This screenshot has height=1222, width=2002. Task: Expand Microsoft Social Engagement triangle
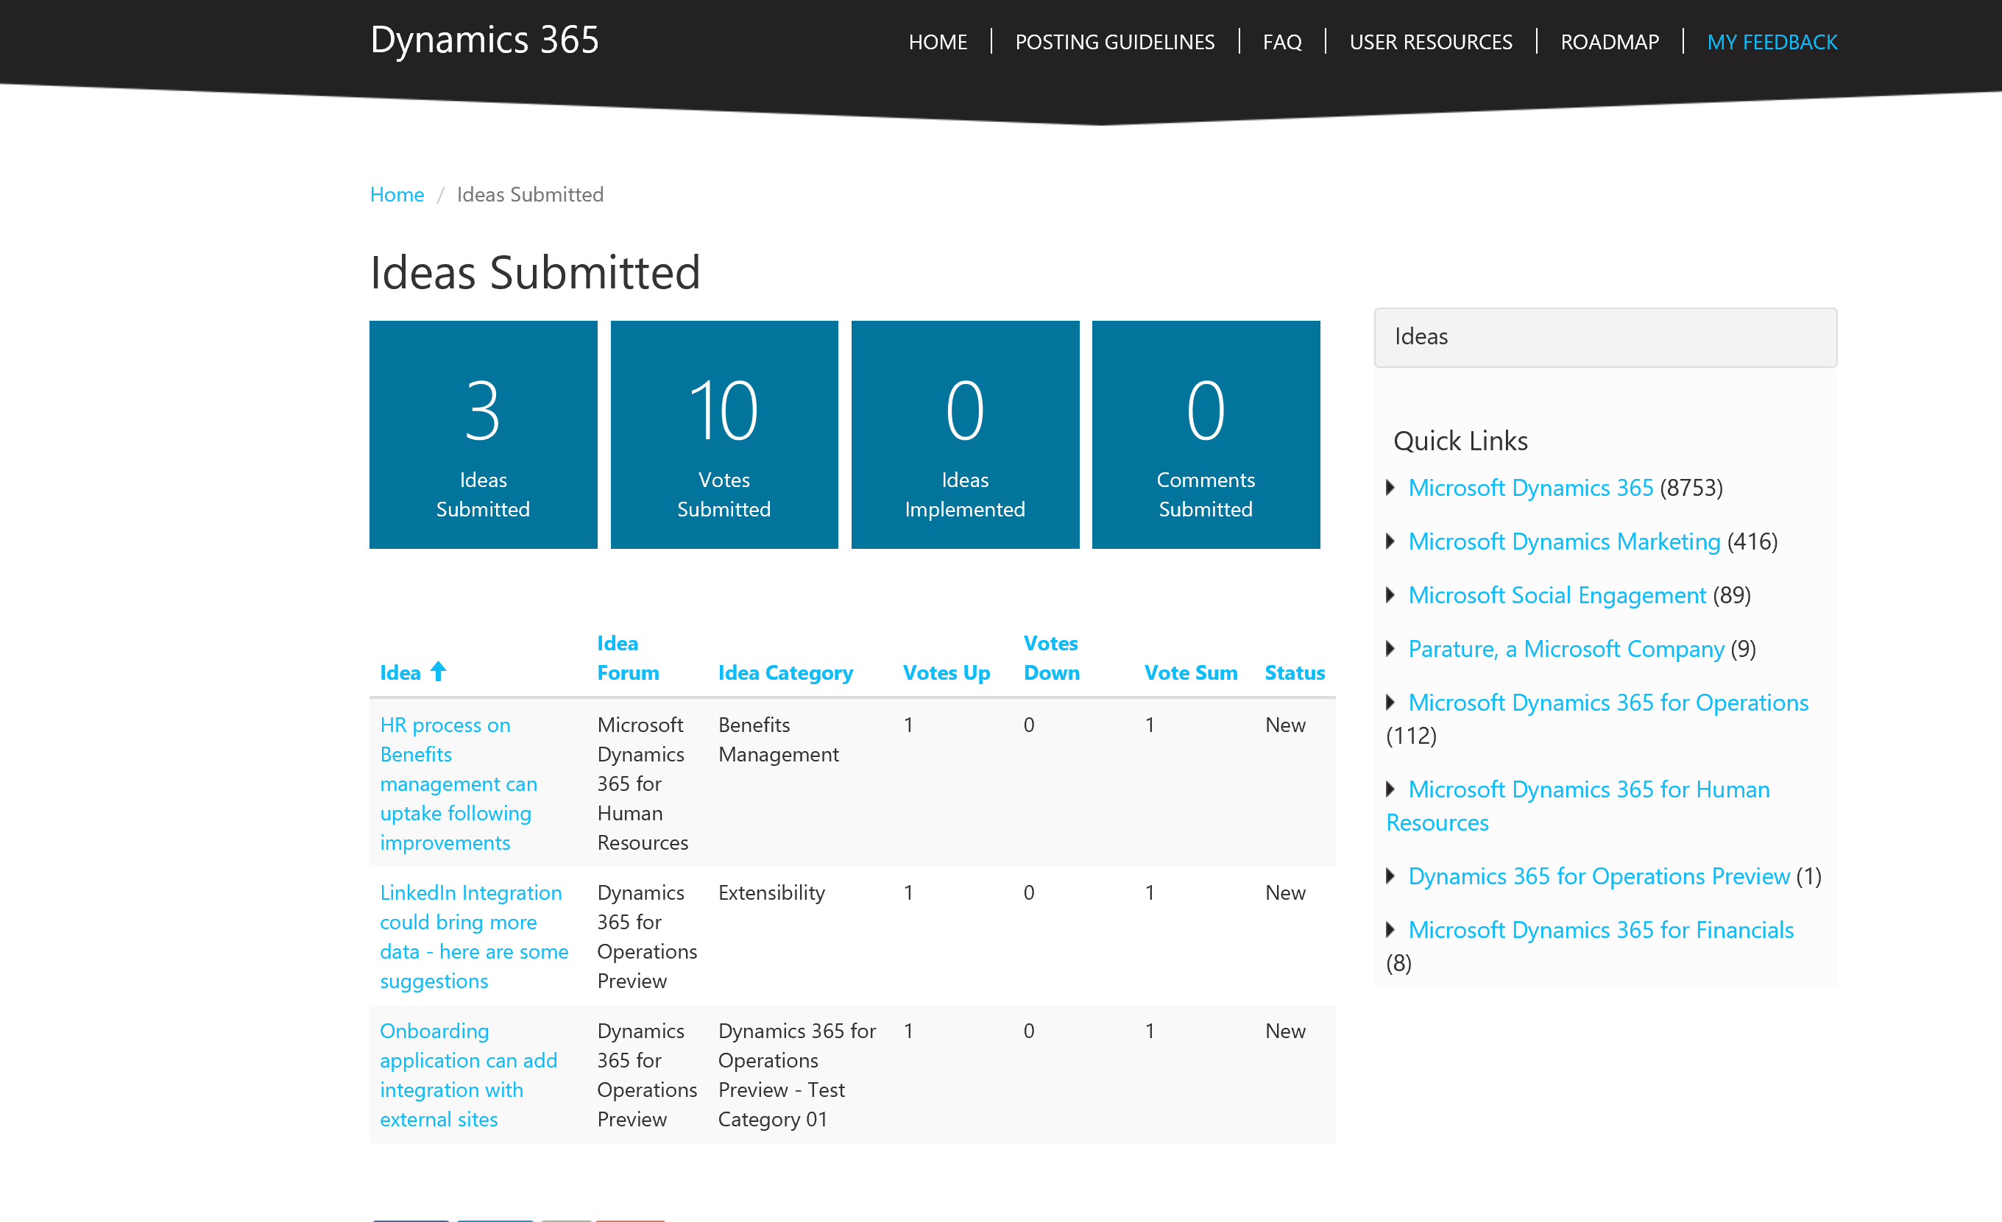click(1390, 594)
